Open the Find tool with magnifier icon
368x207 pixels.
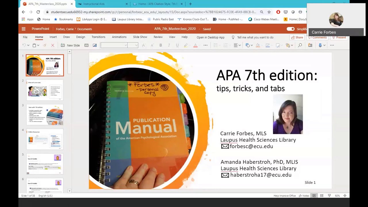pos(300,45)
